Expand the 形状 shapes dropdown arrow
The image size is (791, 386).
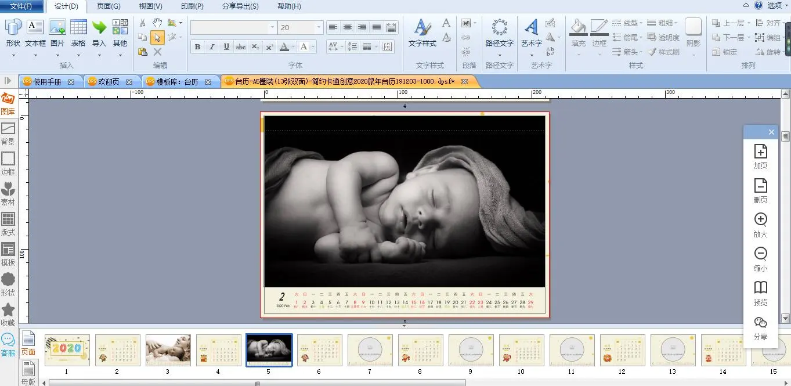(13, 56)
